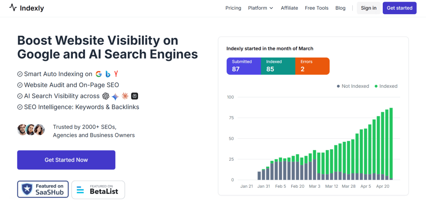This screenshot has width=426, height=201.
Task: Click the ChatGPT logo icon
Action: pyautogui.click(x=106, y=96)
